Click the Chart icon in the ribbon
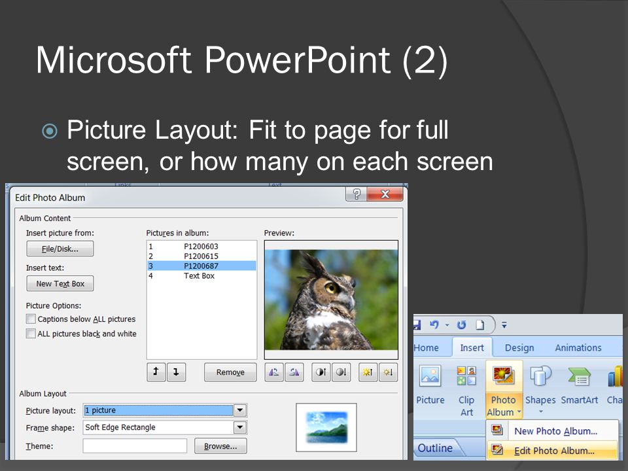 pyautogui.click(x=615, y=376)
